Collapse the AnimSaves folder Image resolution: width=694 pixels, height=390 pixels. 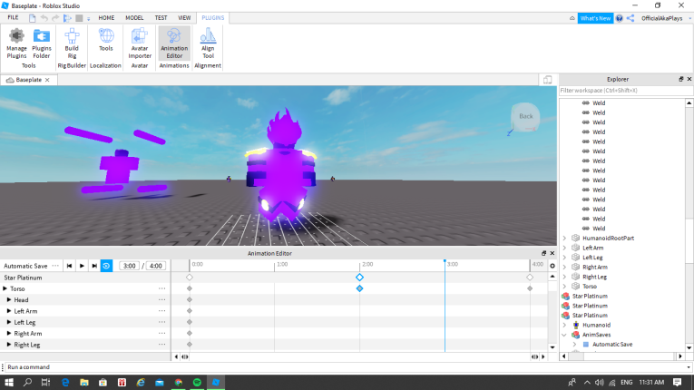click(564, 335)
